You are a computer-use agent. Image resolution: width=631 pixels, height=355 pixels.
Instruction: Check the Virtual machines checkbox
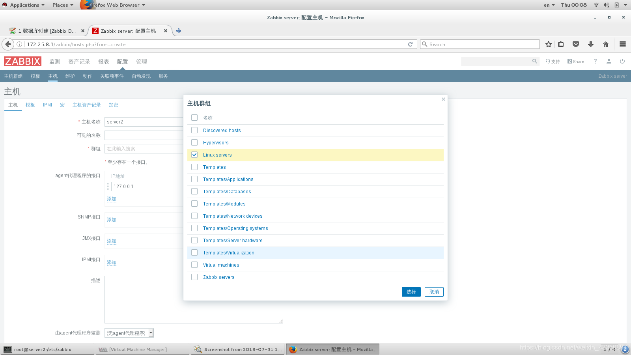point(194,265)
